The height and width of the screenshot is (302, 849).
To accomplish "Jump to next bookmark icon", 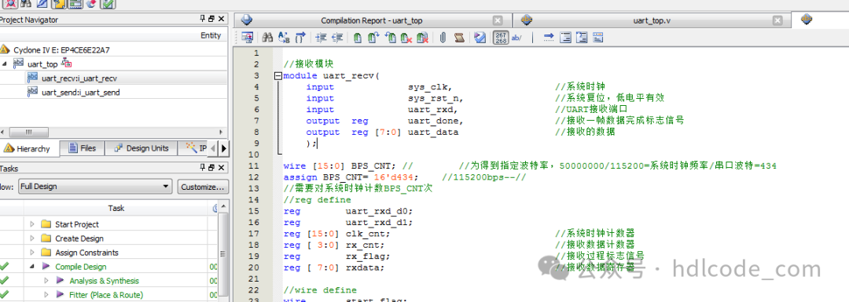I will tap(373, 38).
